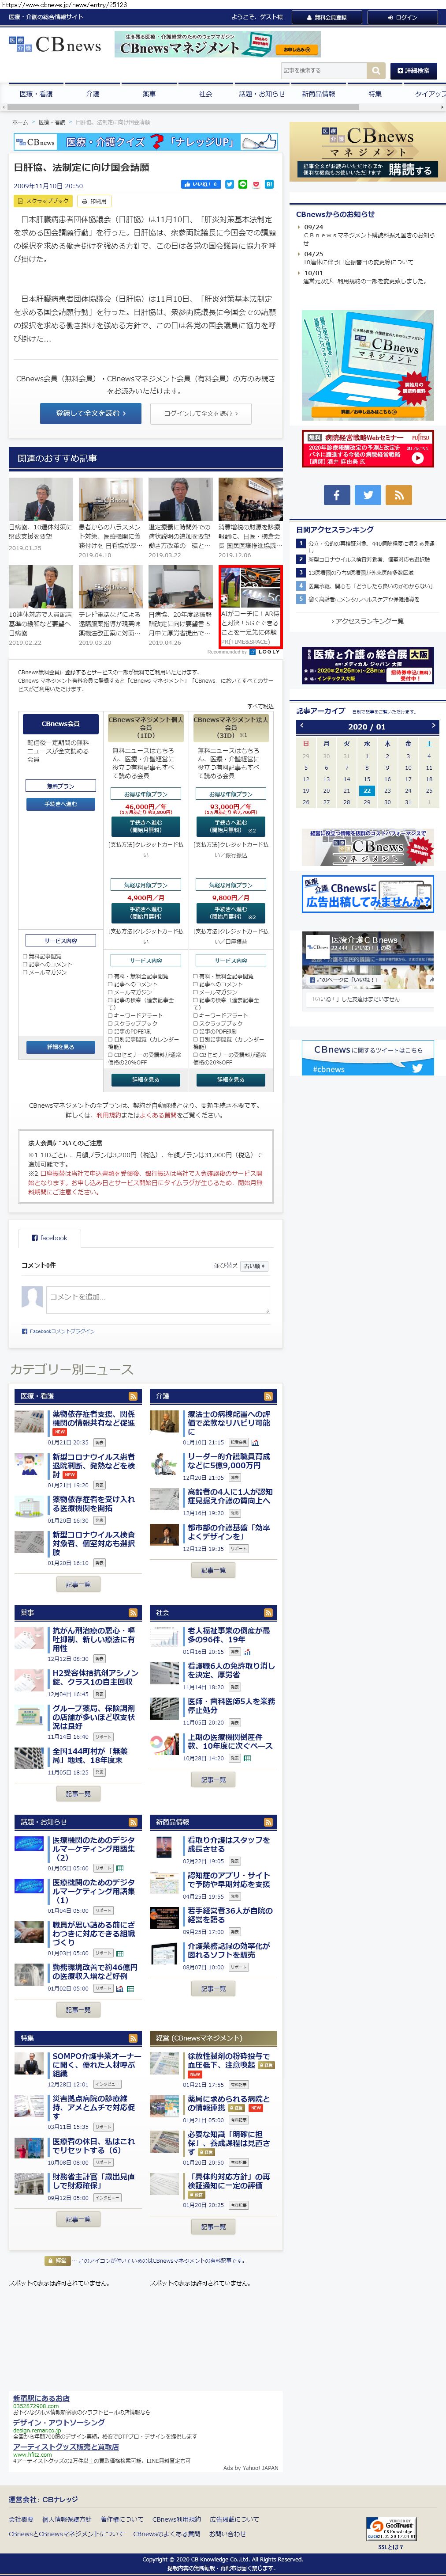
Task: Open ranking item 2 about 新型コロナウイルス検査
Action: tap(369, 560)
